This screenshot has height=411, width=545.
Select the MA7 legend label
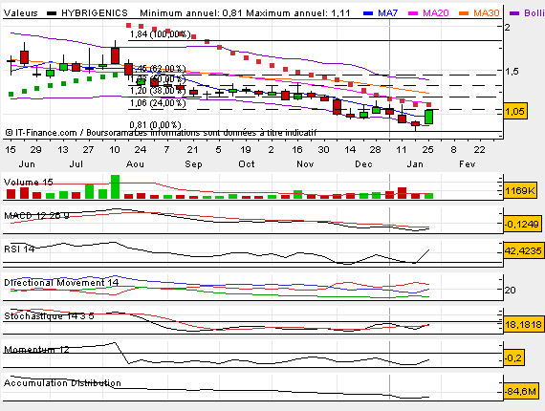[387, 13]
